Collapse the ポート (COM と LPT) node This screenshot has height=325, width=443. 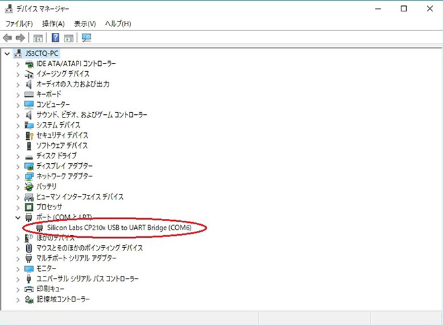click(x=18, y=218)
